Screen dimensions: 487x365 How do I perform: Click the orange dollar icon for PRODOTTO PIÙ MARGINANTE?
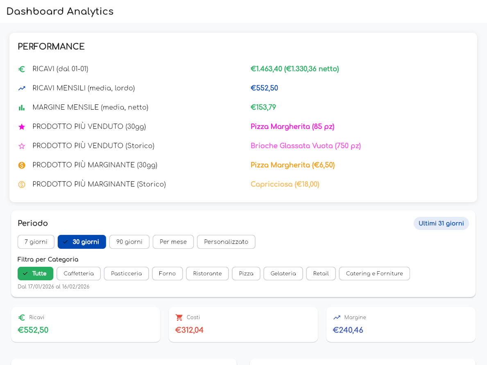pos(22,165)
